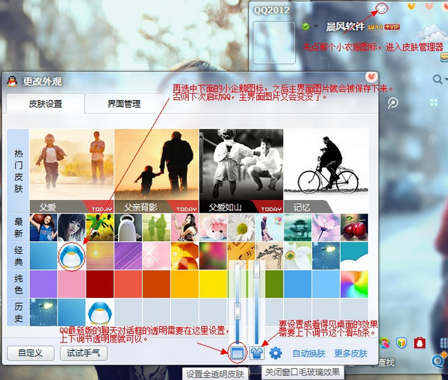Open skin settings via the blue gear icon

276,353
